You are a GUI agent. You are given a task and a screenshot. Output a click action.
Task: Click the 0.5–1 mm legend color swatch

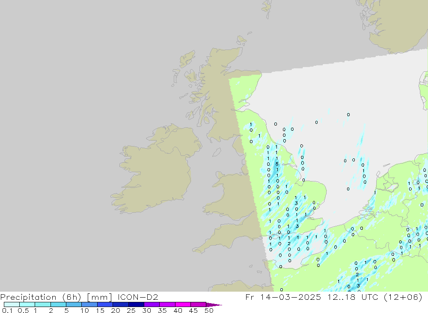coord(27,304)
